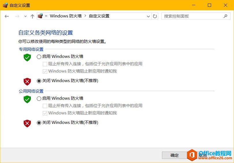This screenshot has height=163, width=234.
Task: Refresh the page with the refresh icon
Action: point(155,16)
